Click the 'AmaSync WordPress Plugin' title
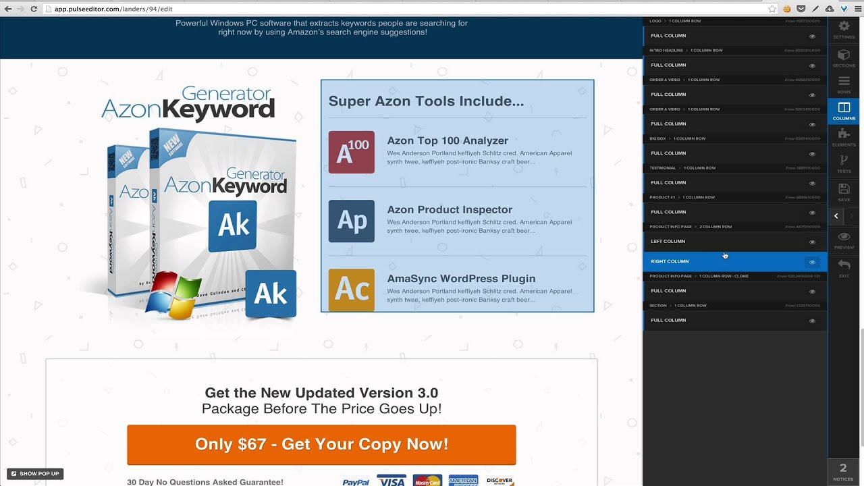Image resolution: width=864 pixels, height=486 pixels. (461, 279)
